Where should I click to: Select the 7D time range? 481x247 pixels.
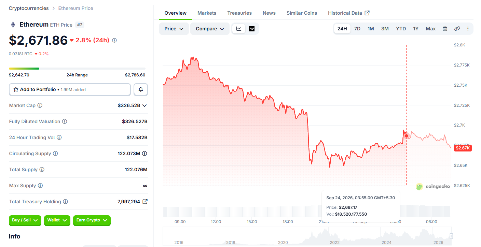tap(357, 29)
